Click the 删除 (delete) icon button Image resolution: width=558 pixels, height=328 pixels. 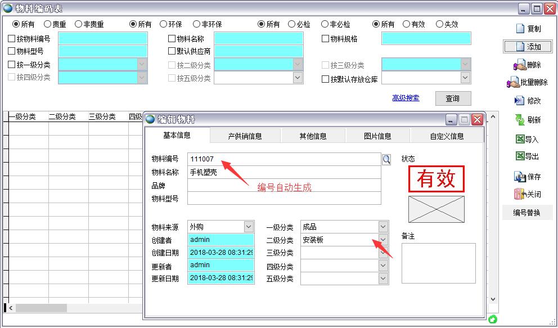click(527, 65)
